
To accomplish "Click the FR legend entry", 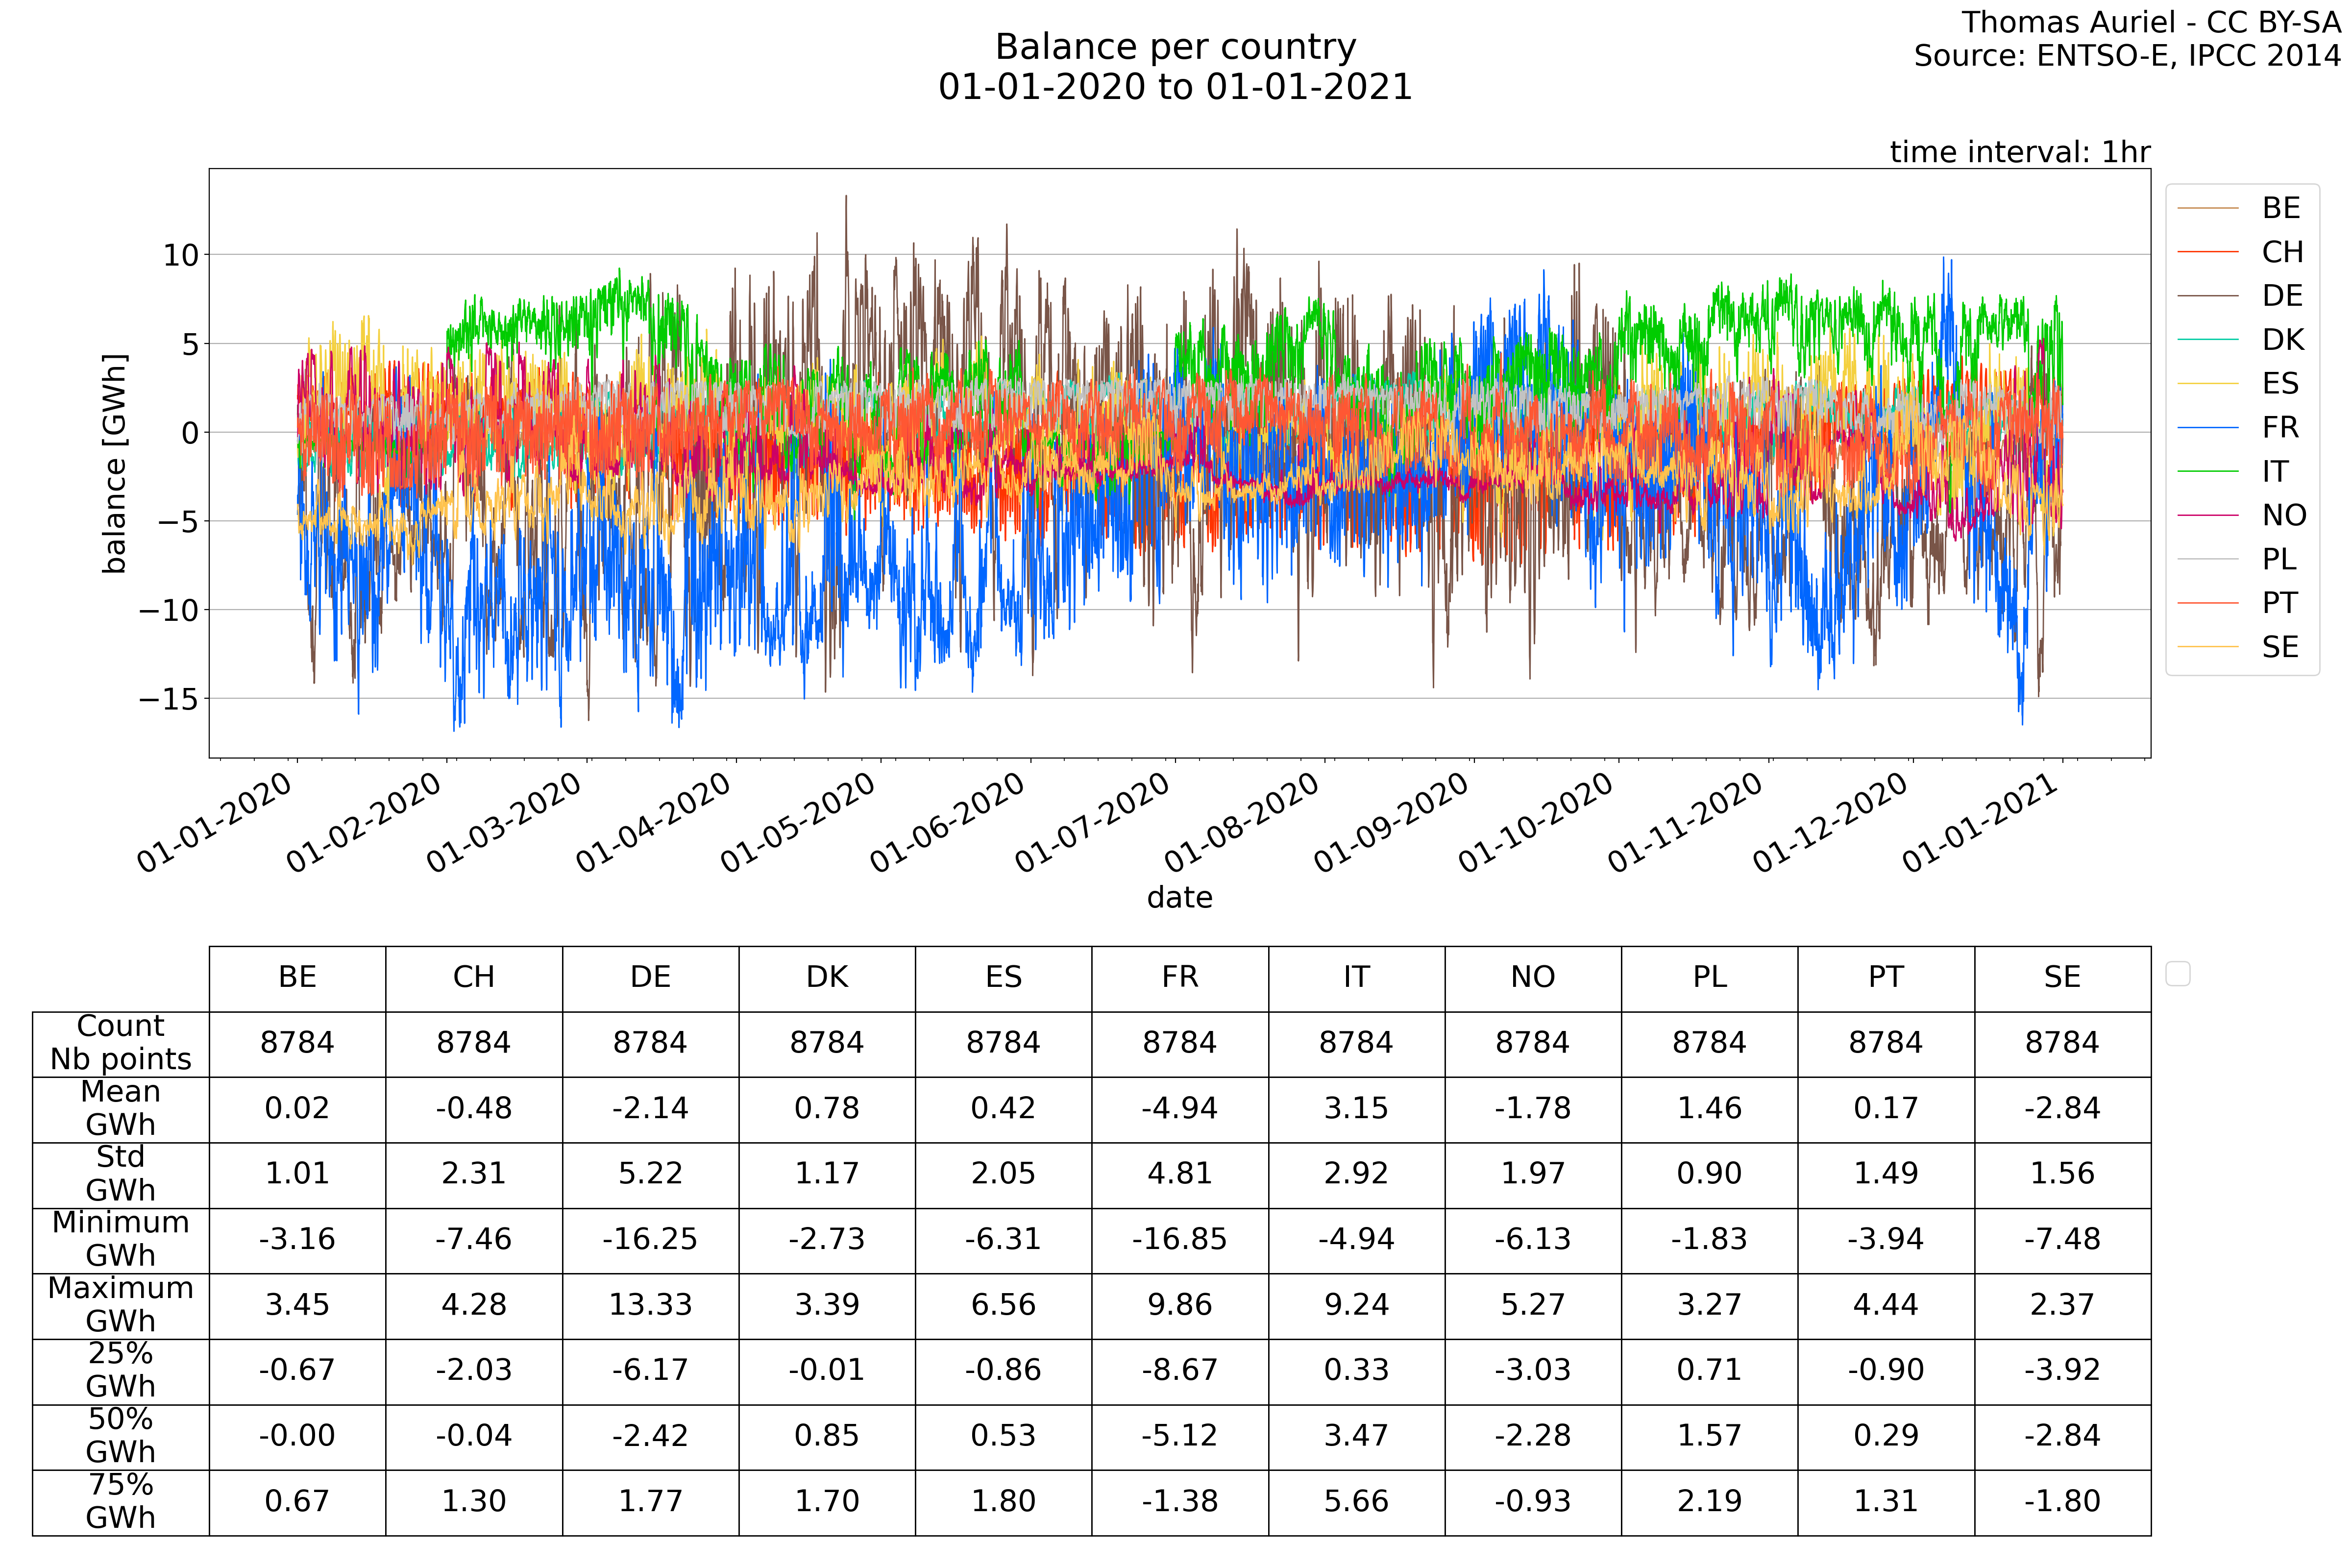I will pyautogui.click(x=2280, y=427).
